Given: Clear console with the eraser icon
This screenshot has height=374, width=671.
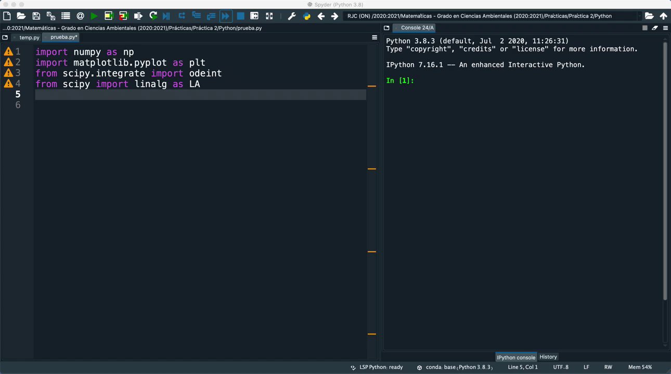Looking at the screenshot, I should [x=655, y=28].
